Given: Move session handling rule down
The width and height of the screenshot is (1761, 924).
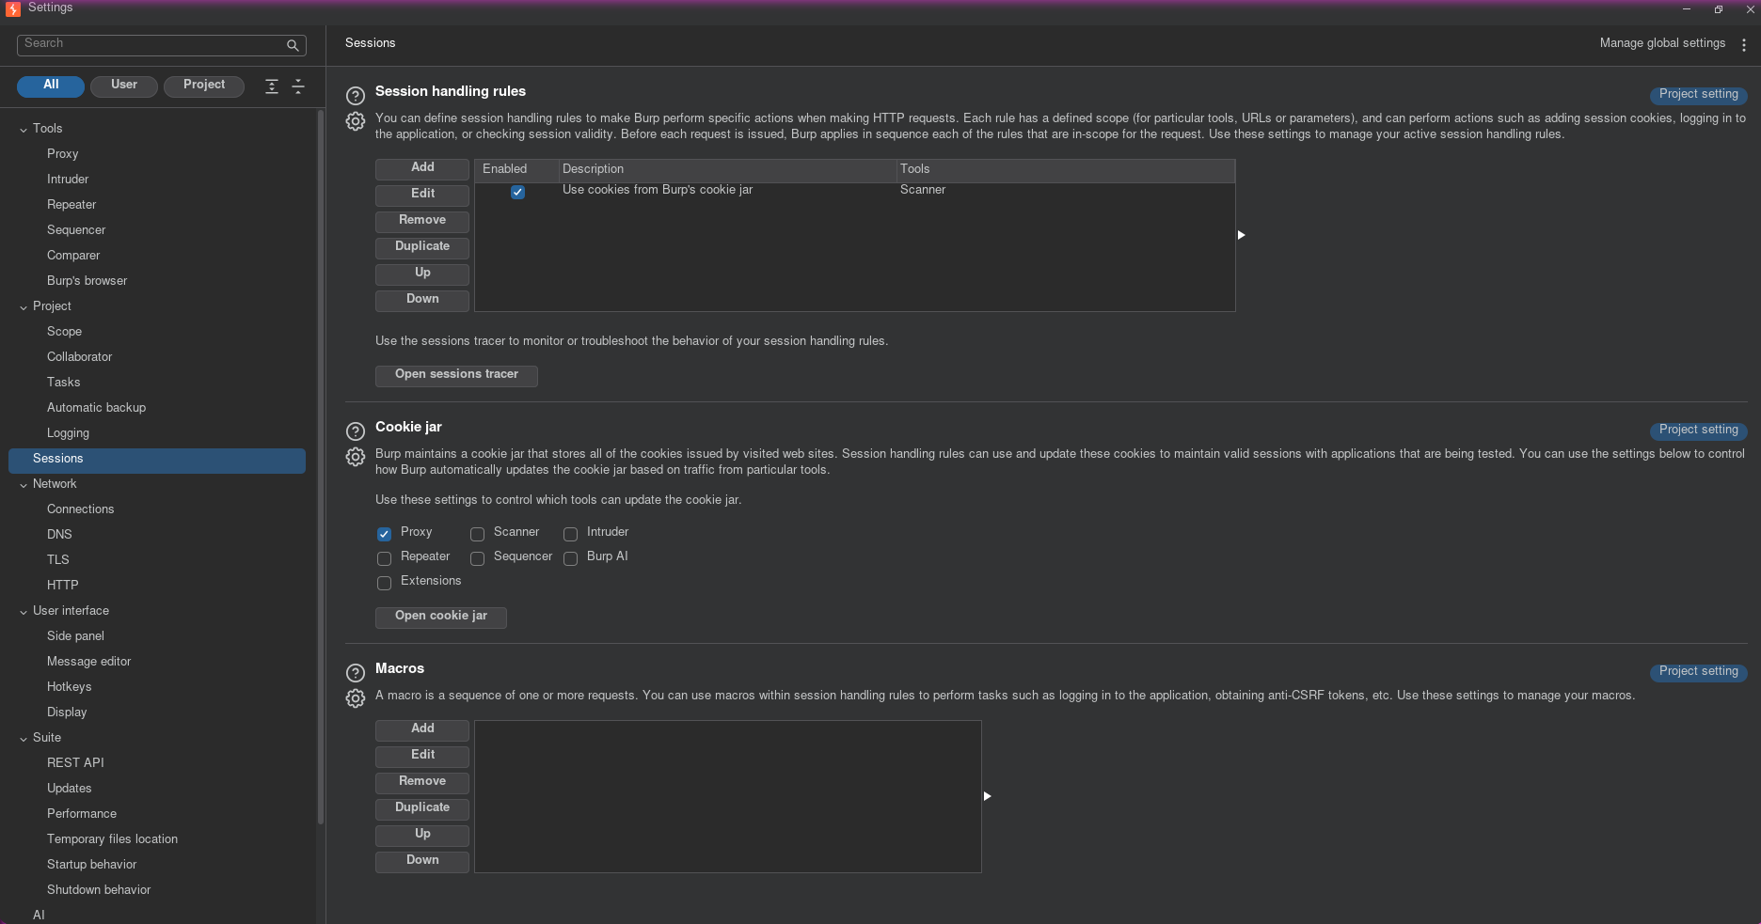Looking at the screenshot, I should point(422,300).
